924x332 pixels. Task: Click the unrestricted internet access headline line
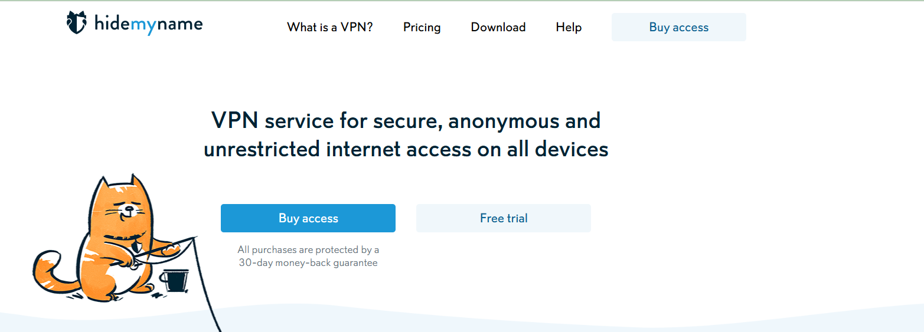pyautogui.click(x=406, y=149)
